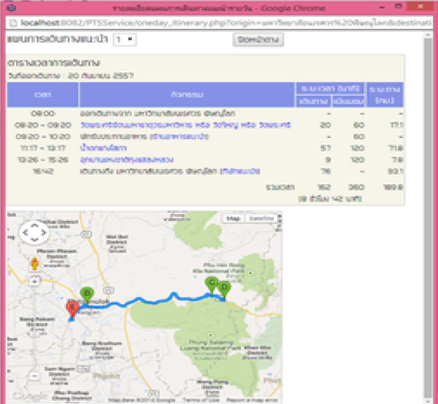Zoom out with the map minus button
Viewport: 438px width, 404px height.
click(35, 376)
